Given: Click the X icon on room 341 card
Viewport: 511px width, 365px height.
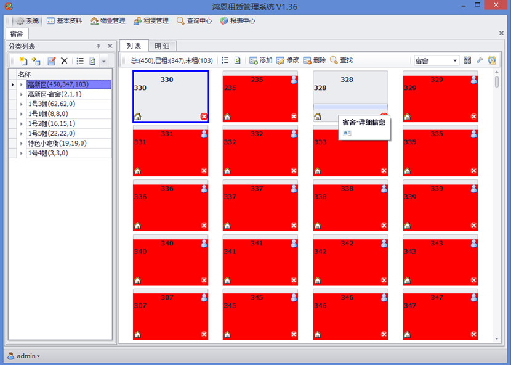Looking at the screenshot, I should [294, 280].
